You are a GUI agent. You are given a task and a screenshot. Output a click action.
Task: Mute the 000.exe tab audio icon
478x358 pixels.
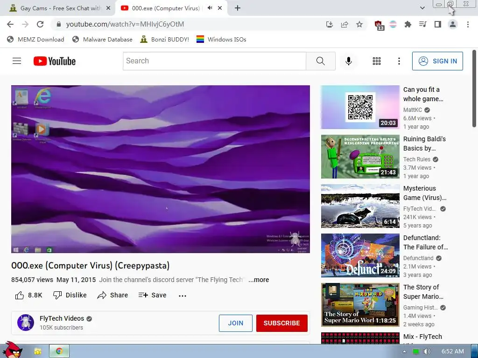tap(210, 8)
